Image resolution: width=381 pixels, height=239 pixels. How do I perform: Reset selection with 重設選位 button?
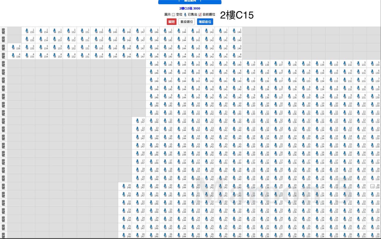tap(186, 22)
